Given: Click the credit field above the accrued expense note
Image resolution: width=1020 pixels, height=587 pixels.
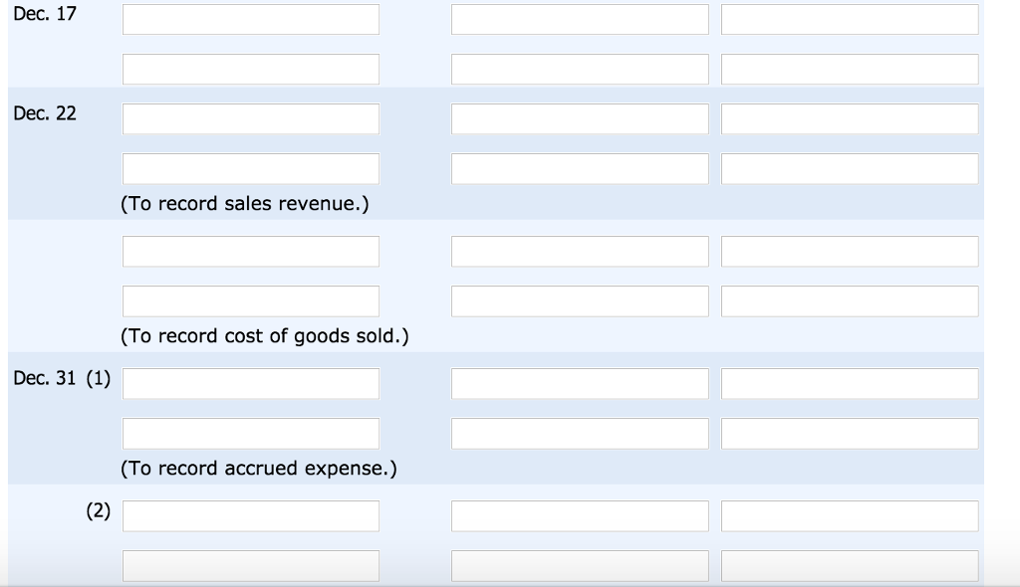Looking at the screenshot, I should (x=849, y=432).
